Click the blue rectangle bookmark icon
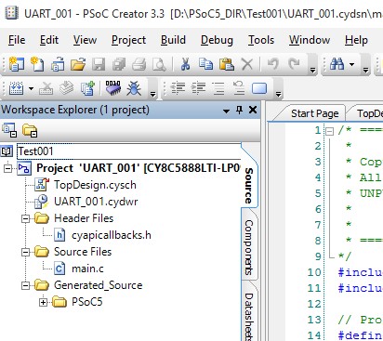 [x=259, y=88]
